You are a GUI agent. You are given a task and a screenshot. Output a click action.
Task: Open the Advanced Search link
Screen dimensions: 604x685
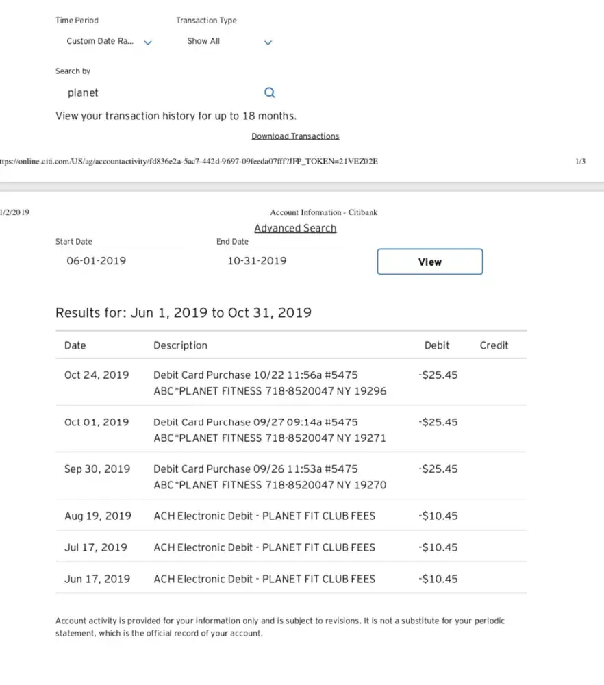(x=295, y=228)
